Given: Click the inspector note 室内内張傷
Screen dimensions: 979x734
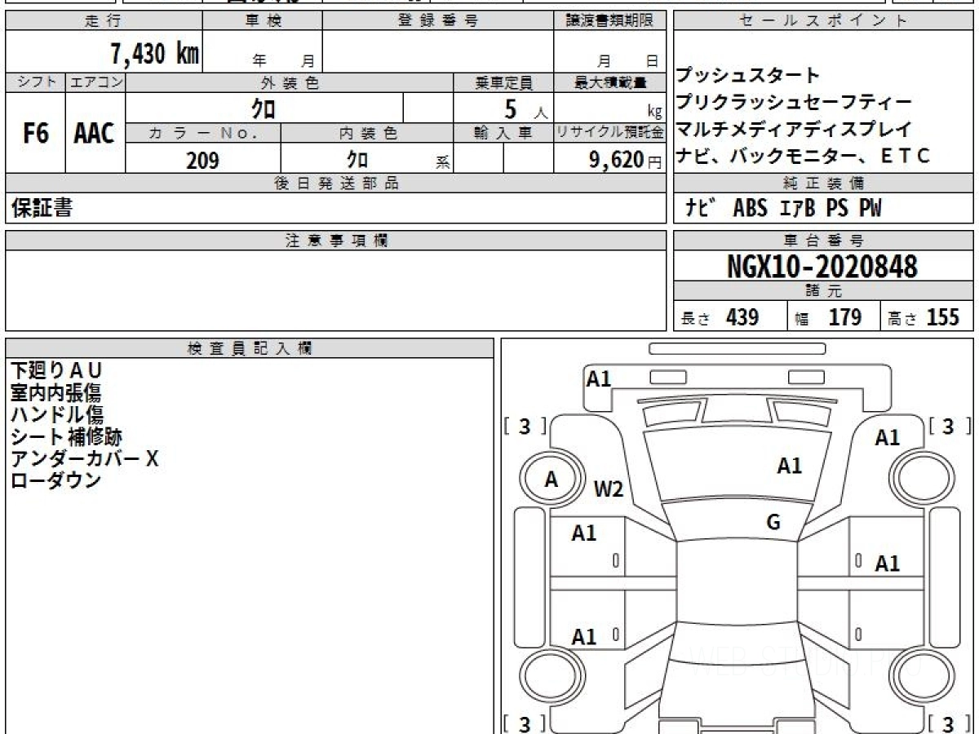Looking at the screenshot, I should 56,392.
